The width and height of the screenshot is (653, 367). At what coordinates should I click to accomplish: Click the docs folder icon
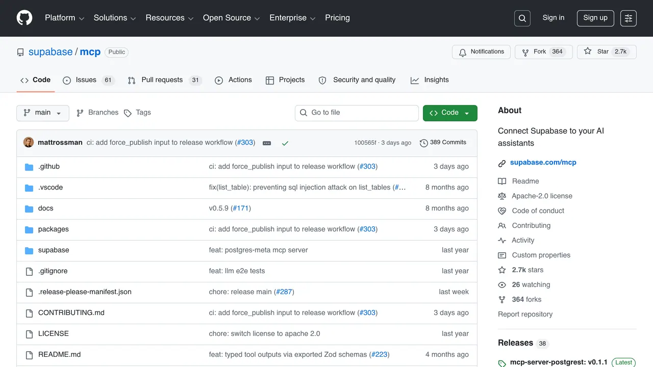pos(29,208)
